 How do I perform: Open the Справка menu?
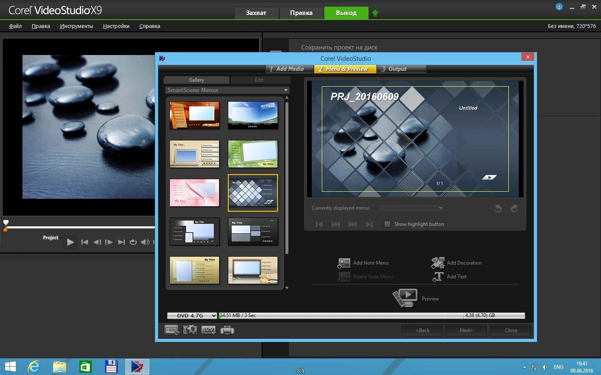click(150, 26)
